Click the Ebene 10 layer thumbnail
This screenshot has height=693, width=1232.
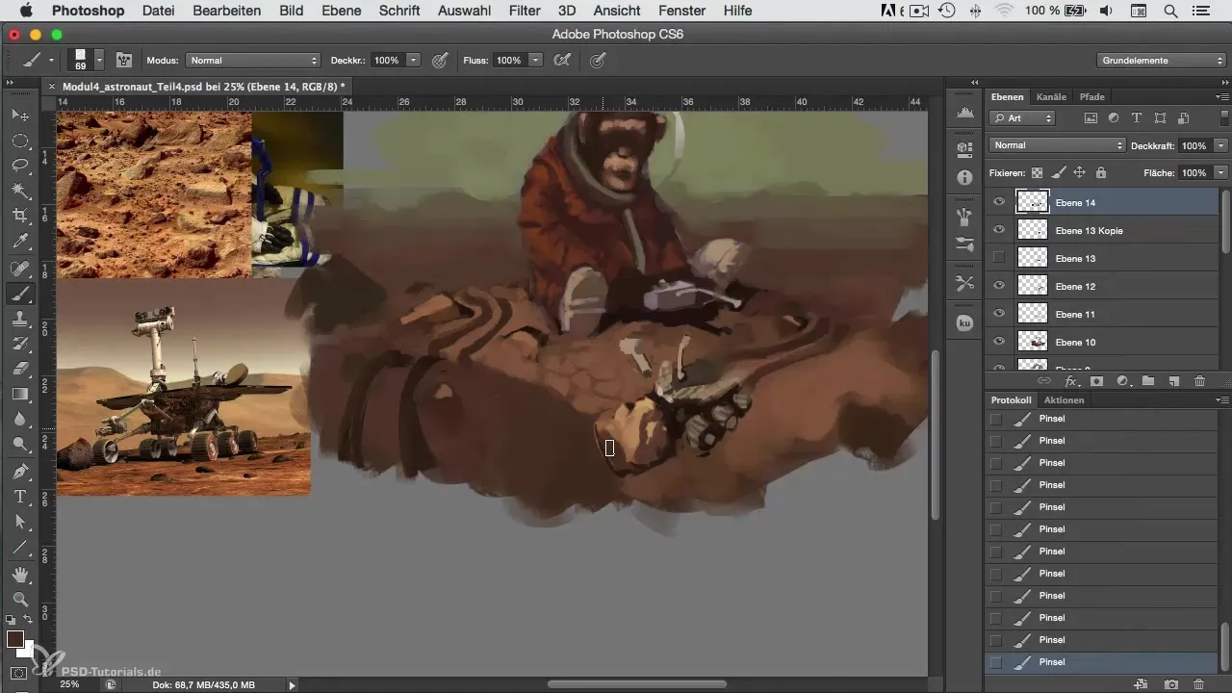pos(1033,342)
